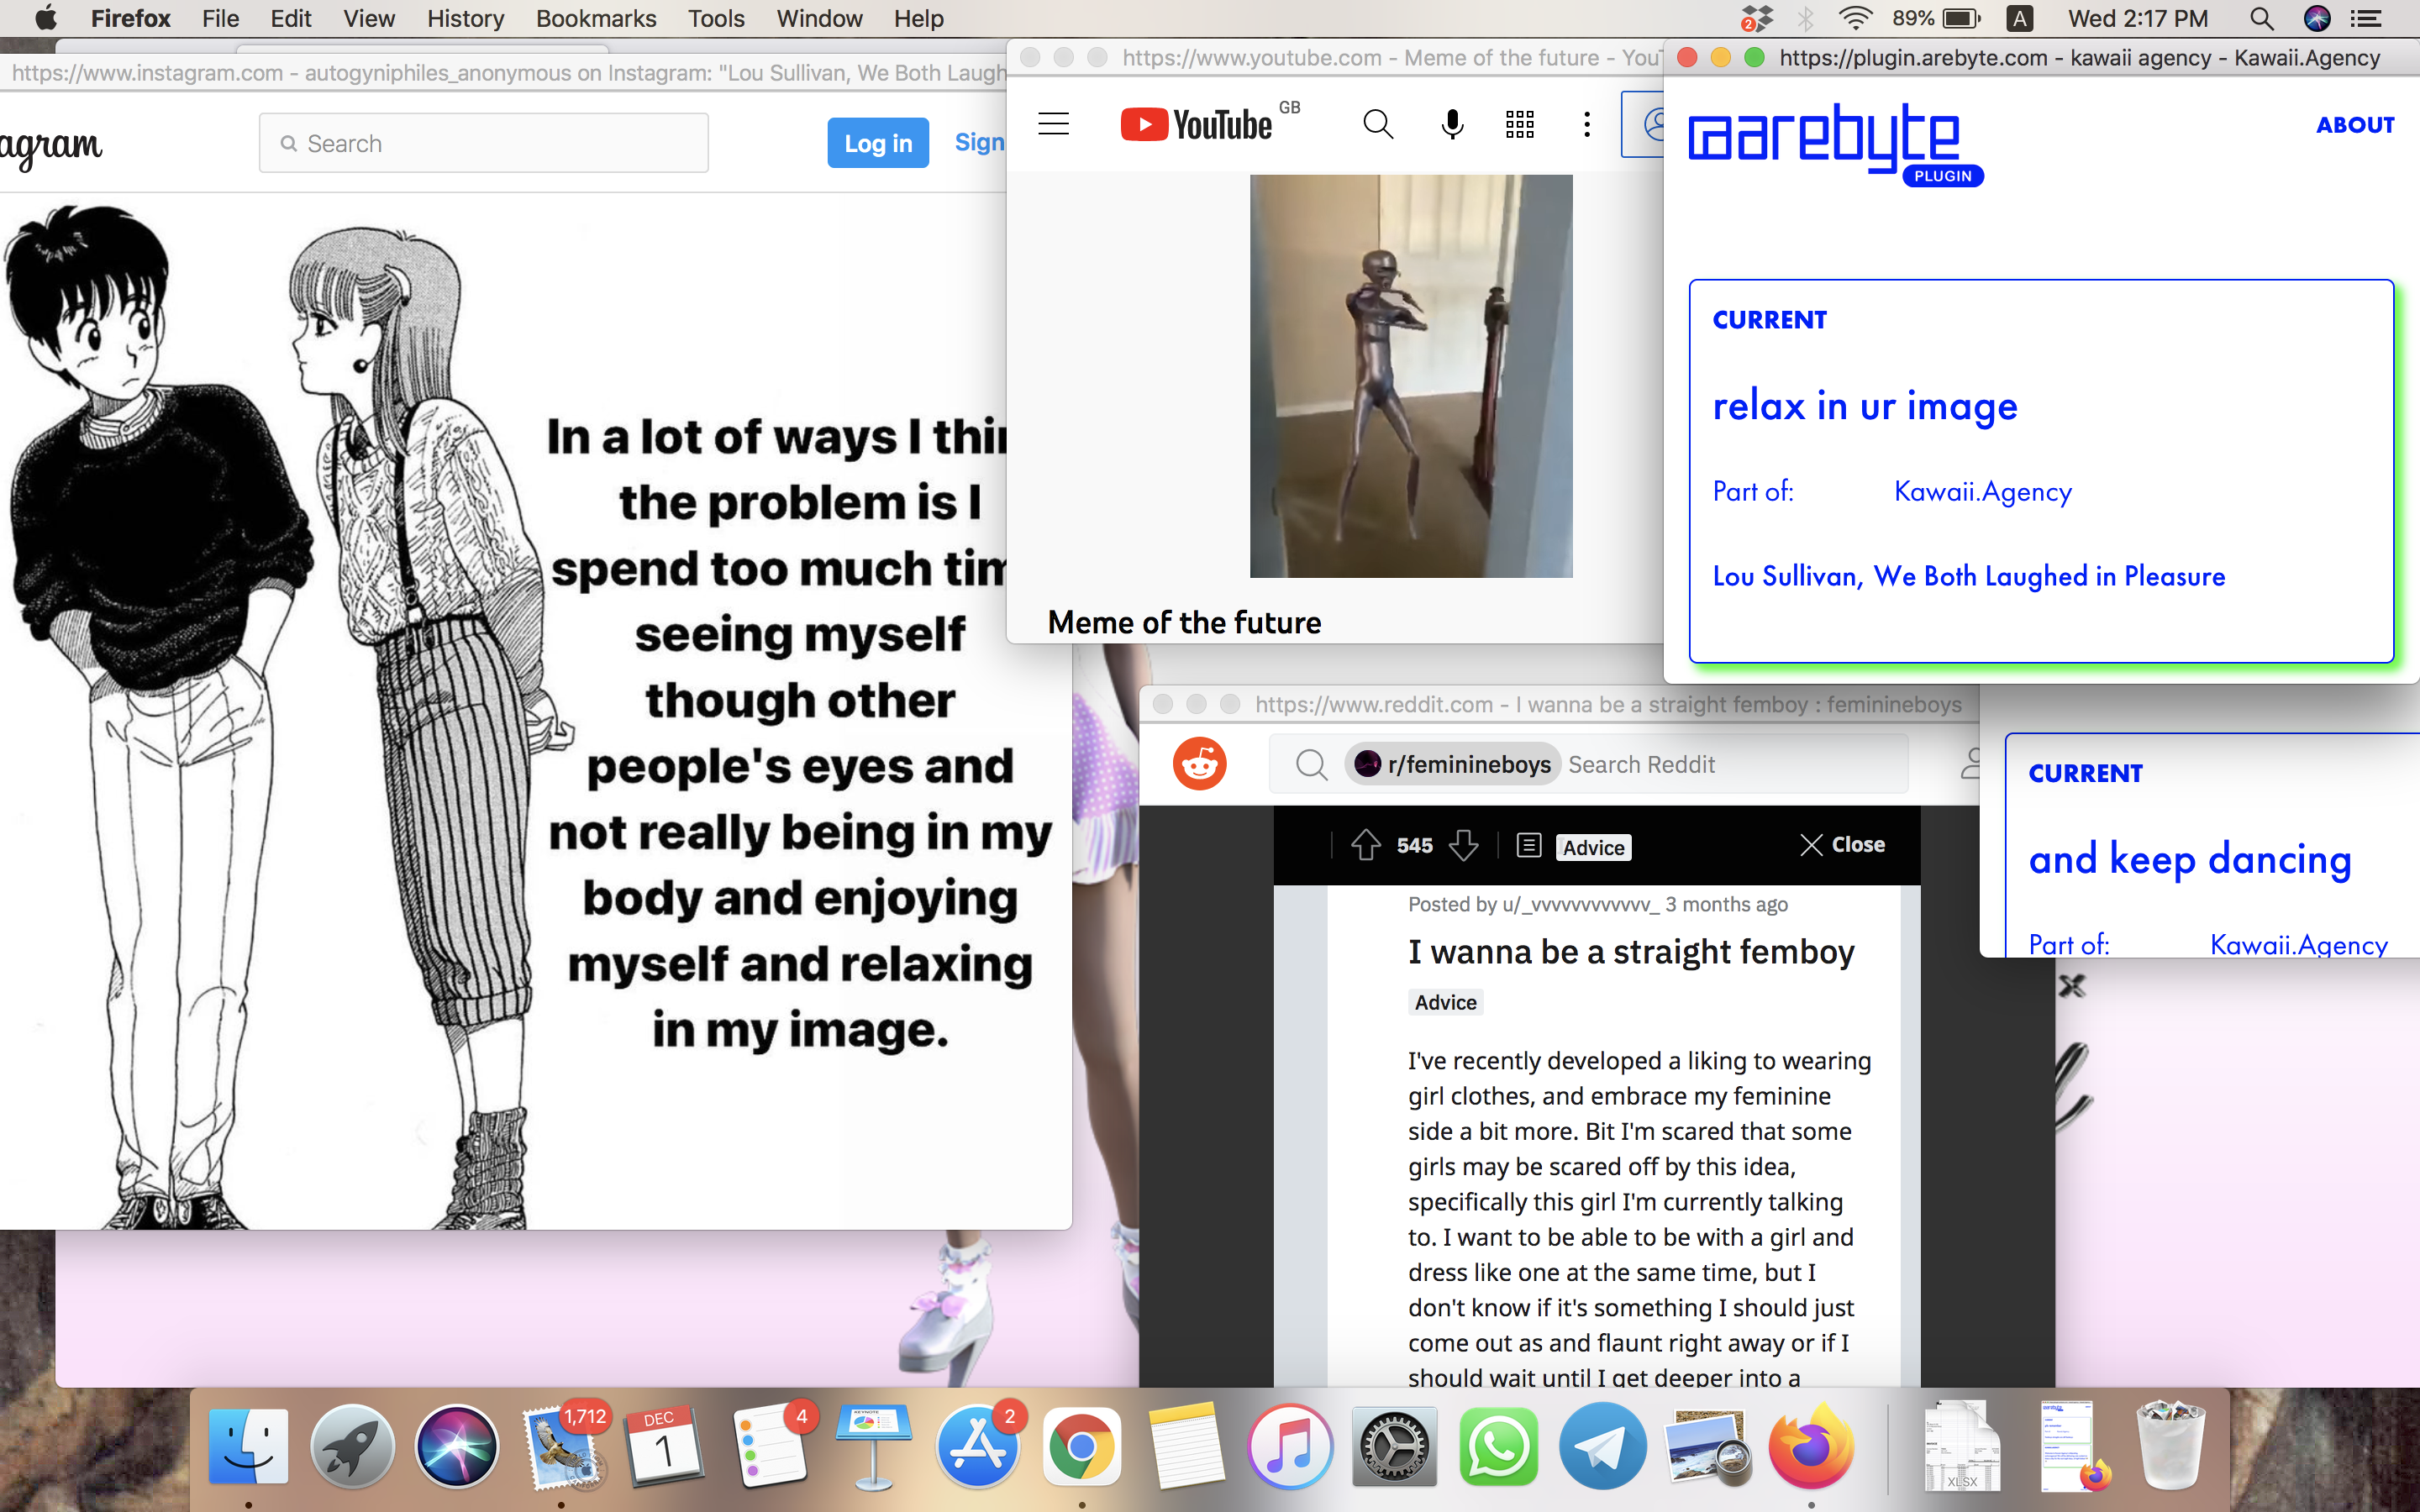Click r/feminineboys search scope chip
Image resolution: width=2420 pixels, height=1512 pixels.
[1452, 764]
